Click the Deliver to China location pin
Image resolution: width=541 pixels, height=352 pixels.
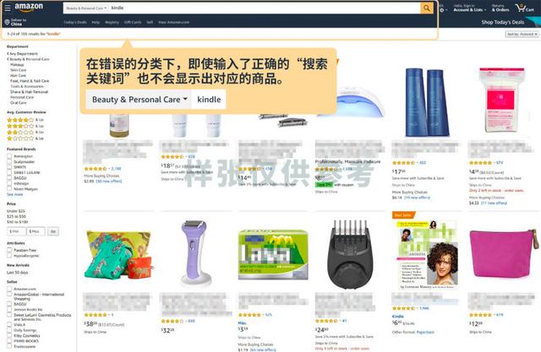click(x=7, y=23)
